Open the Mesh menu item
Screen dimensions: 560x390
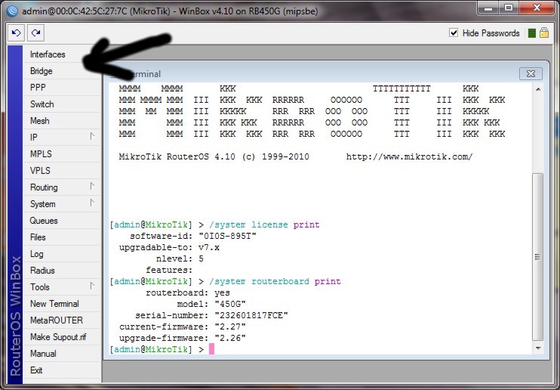coord(62,121)
